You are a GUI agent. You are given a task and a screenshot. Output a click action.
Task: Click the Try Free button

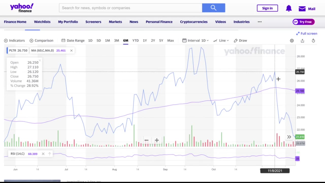pos(304,22)
